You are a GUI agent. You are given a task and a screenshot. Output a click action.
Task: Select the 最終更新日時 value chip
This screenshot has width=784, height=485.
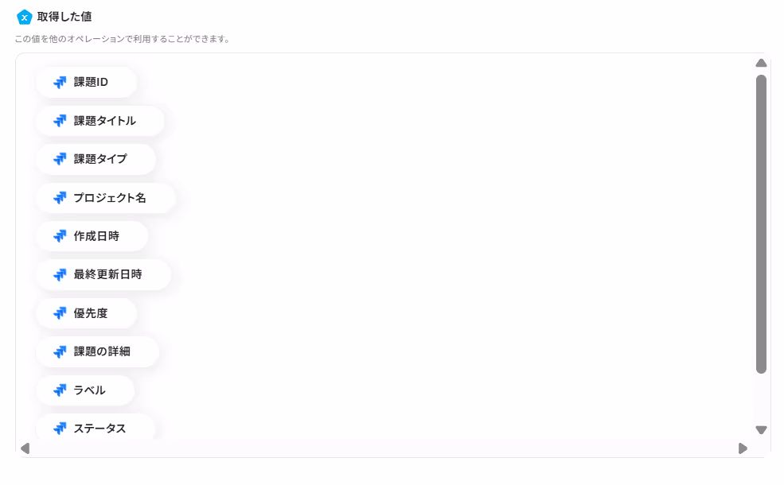point(103,274)
